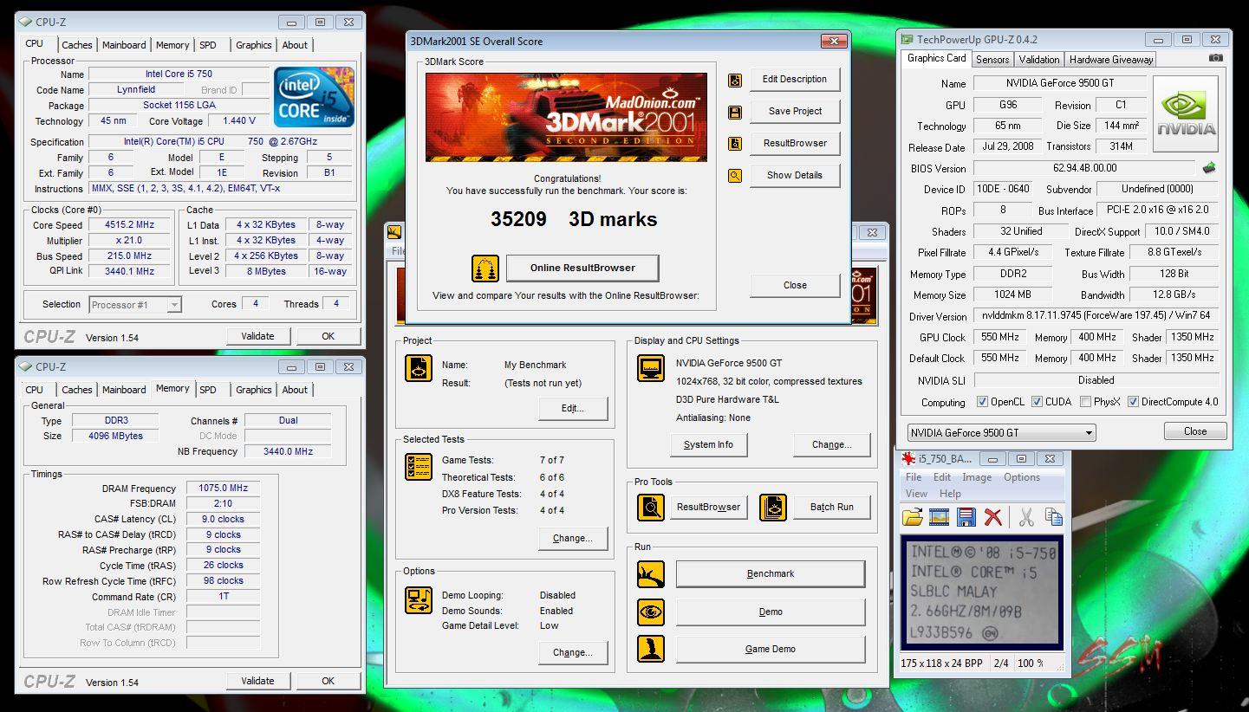Viewport: 1249px width, 712px height.
Task: Click Change... in Display and CPU Settings
Action: (832, 444)
